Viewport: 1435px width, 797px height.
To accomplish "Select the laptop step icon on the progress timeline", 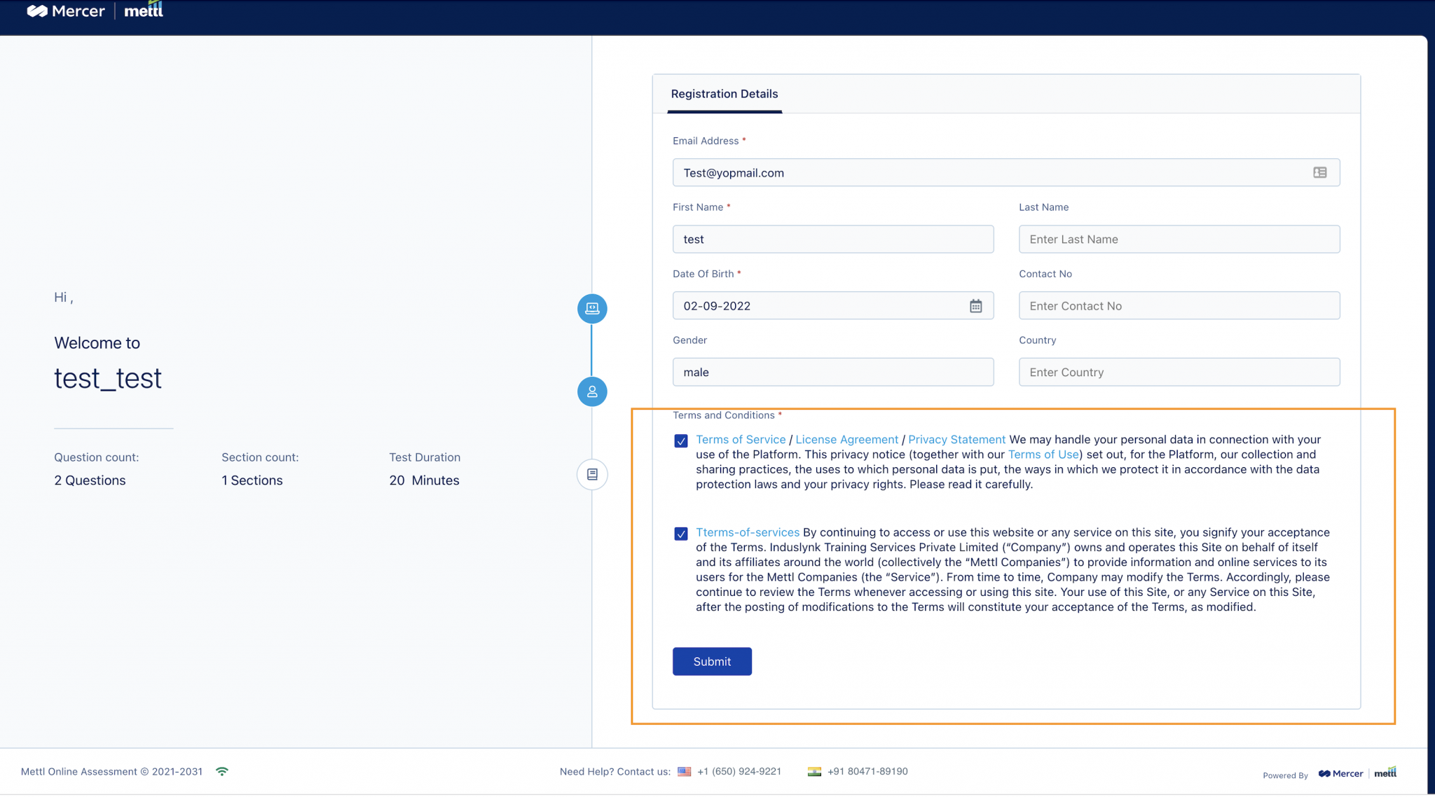I will (591, 308).
